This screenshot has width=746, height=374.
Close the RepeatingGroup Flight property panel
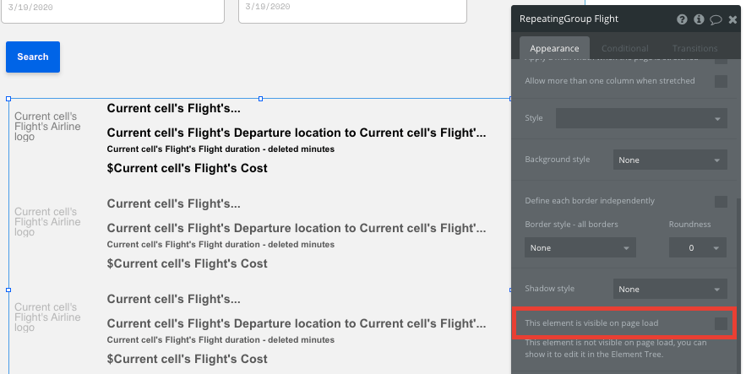click(x=732, y=19)
